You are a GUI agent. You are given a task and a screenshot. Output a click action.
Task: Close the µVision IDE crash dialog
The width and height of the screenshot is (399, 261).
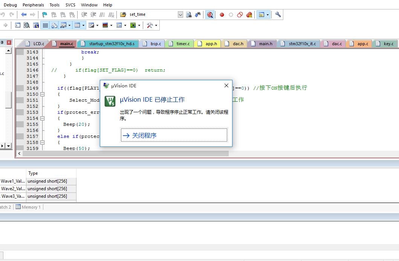click(x=226, y=85)
